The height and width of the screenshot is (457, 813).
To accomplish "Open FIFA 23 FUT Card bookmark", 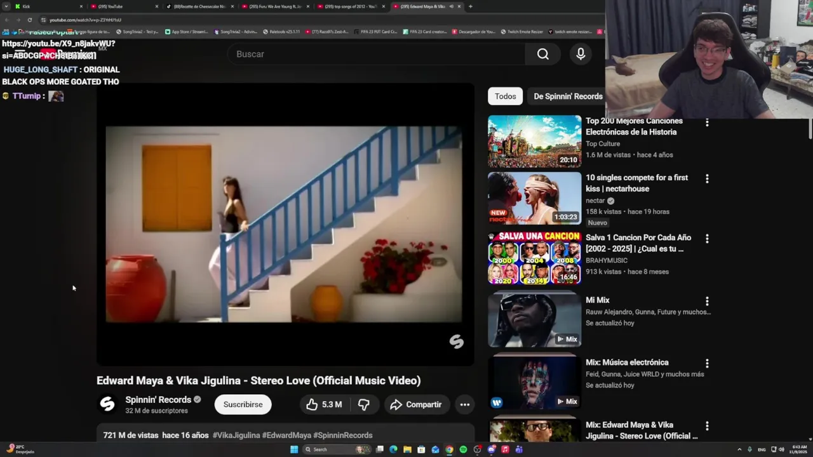I will [376, 32].
